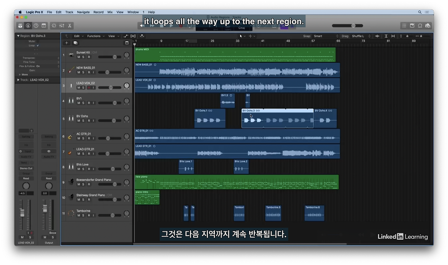Toggle Vertical Auto Zoom icon
This screenshot has height=265, width=448.
pos(386,36)
